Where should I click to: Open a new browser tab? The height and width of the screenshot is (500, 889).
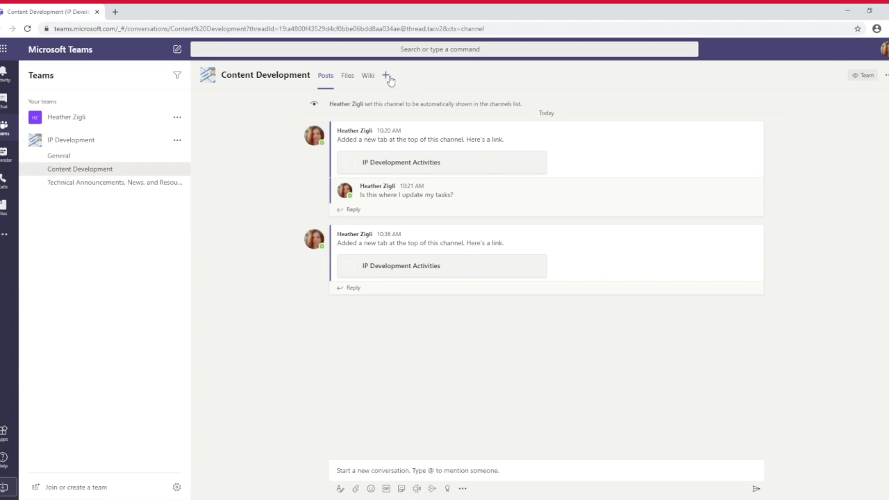tap(115, 12)
